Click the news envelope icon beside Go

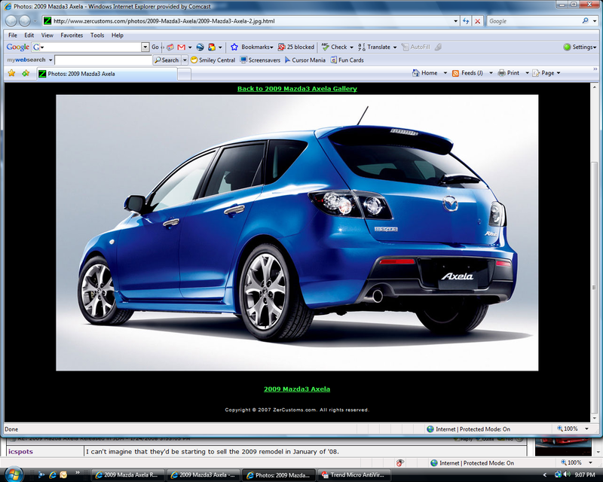point(170,47)
